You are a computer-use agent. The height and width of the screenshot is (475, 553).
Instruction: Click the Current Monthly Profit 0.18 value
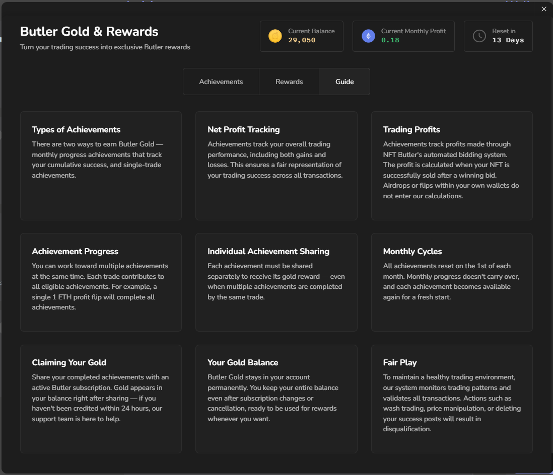point(390,40)
